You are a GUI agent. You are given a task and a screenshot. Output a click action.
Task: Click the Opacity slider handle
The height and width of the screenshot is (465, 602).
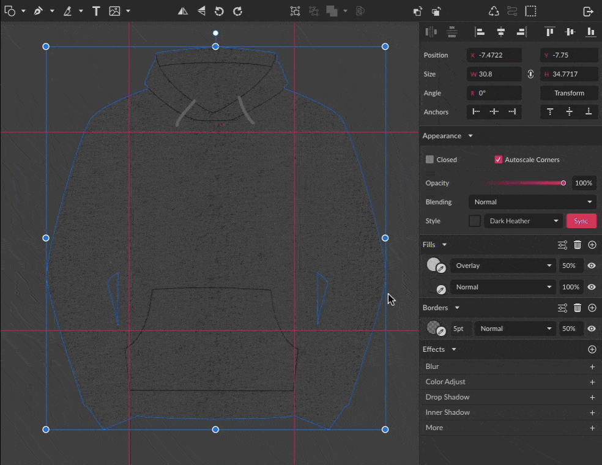(x=563, y=183)
